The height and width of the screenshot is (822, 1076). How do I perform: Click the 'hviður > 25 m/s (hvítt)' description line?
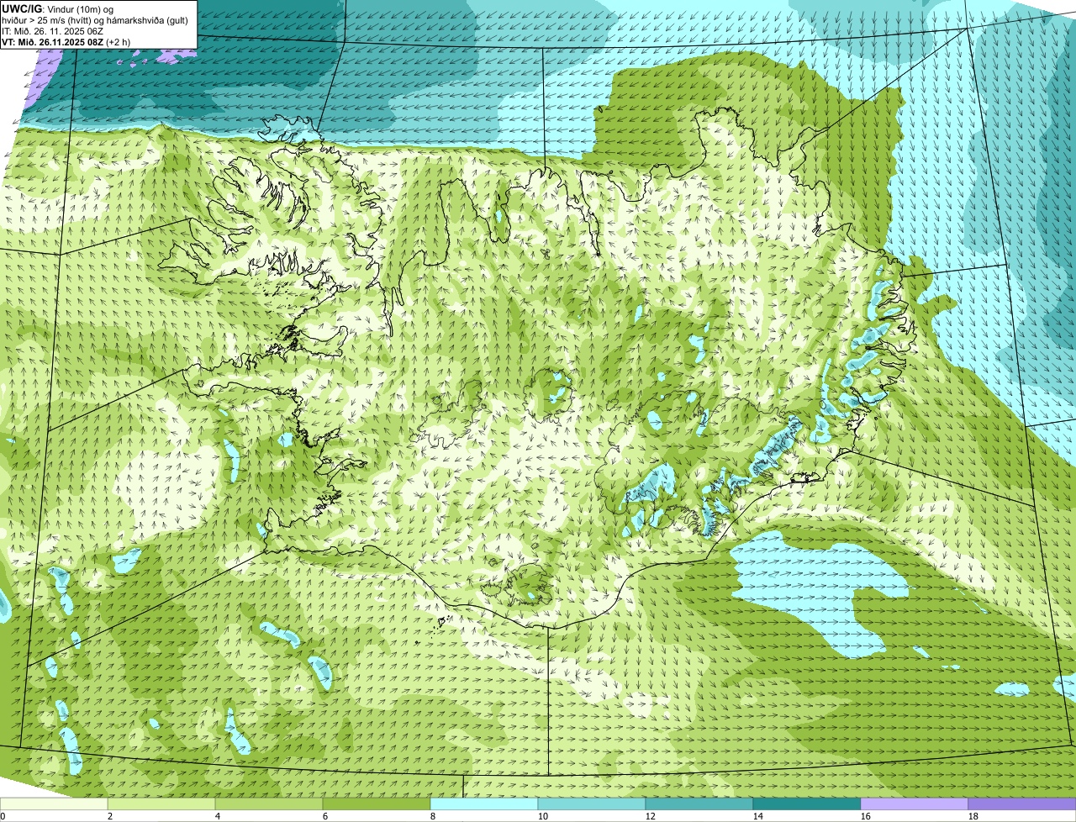pos(97,20)
